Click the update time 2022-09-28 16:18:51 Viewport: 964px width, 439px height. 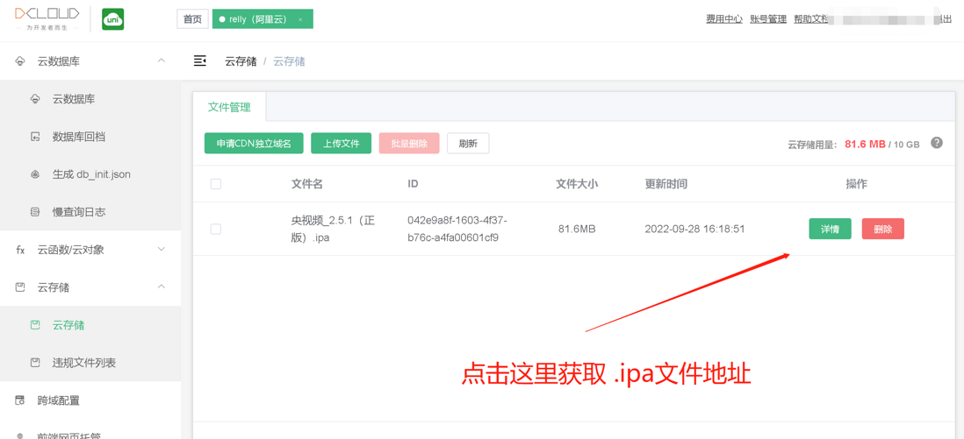694,229
